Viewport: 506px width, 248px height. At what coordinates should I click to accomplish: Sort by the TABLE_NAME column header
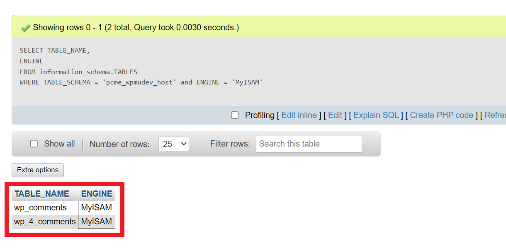click(41, 193)
